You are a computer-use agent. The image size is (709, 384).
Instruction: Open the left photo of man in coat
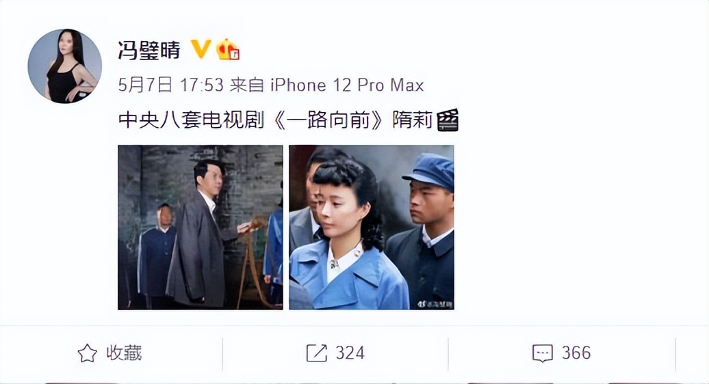(x=201, y=228)
